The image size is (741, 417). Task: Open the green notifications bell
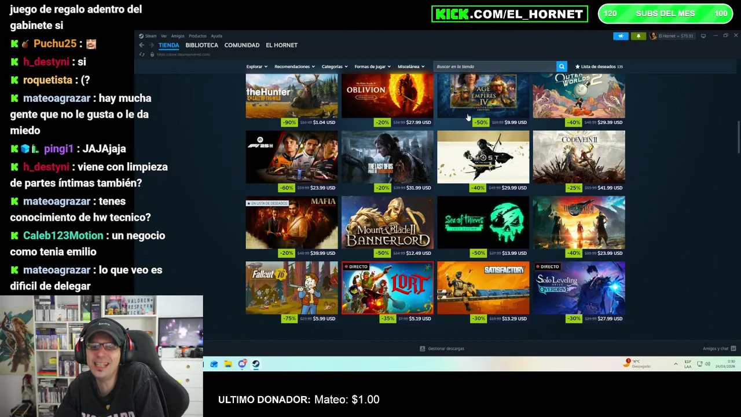tap(639, 36)
